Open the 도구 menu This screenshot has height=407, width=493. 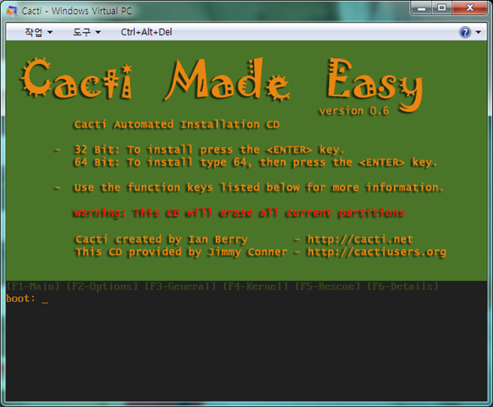(86, 32)
